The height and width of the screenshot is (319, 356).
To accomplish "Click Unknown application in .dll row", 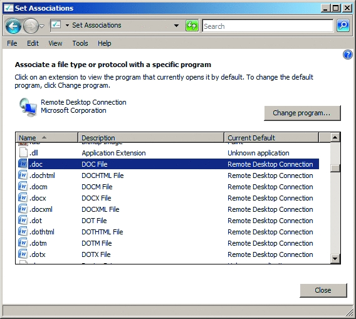I will coord(258,153).
